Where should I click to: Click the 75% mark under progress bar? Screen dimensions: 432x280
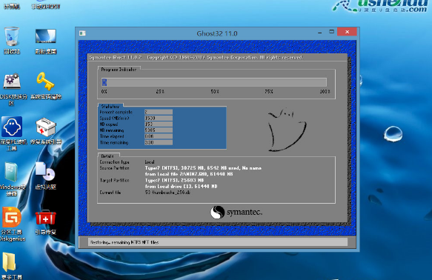269,91
